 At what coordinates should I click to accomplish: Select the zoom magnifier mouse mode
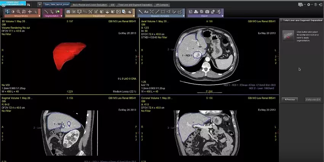(x=18, y=12)
